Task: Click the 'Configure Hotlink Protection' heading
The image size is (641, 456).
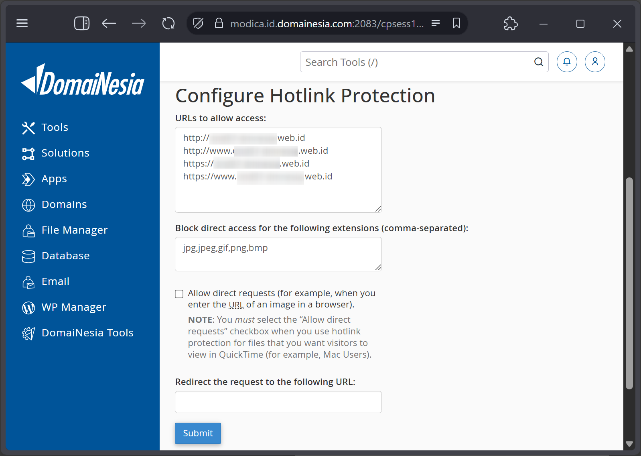Action: 305,96
